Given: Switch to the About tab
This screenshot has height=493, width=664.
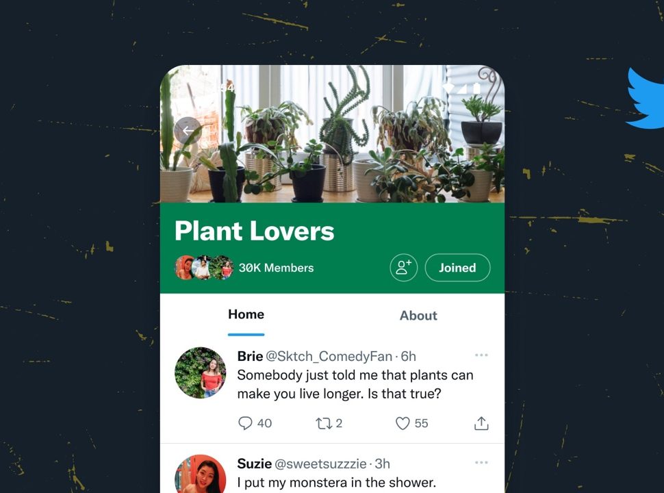Looking at the screenshot, I should (x=418, y=316).
